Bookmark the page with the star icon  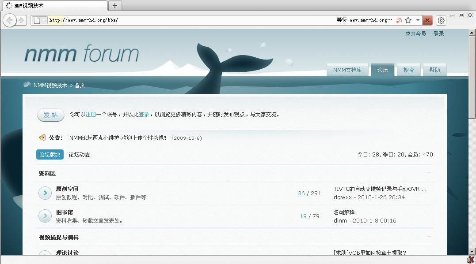(x=408, y=20)
